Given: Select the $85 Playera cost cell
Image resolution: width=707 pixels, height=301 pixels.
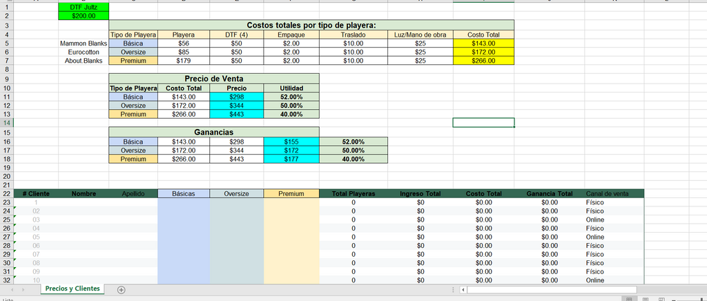Looking at the screenshot, I should [184, 52].
